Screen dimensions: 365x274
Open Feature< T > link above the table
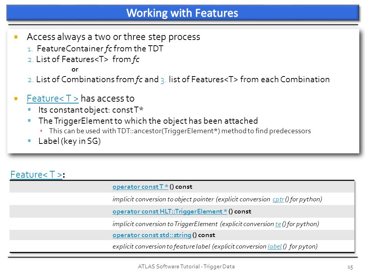click(x=36, y=175)
